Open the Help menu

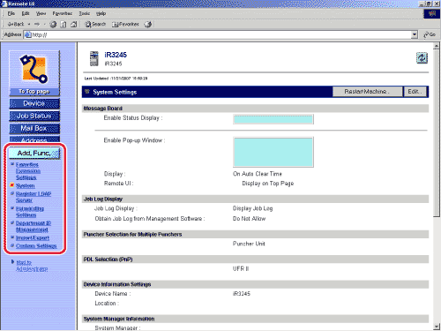point(101,13)
